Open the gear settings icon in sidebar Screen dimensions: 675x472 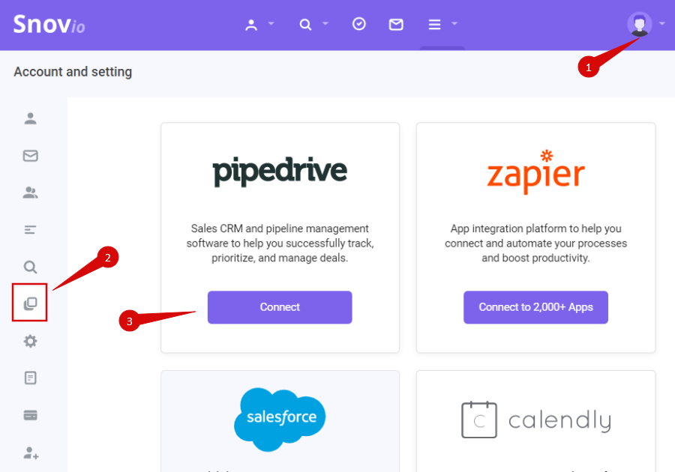click(x=30, y=342)
